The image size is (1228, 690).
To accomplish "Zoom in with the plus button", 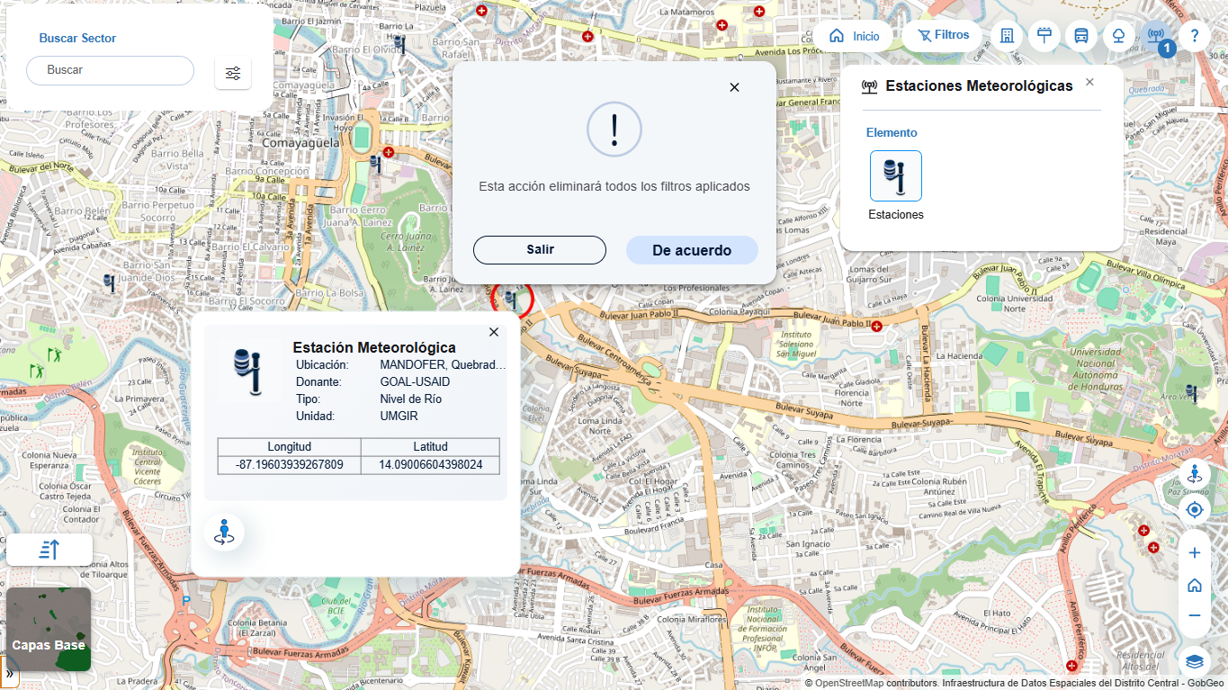I will click(1195, 552).
